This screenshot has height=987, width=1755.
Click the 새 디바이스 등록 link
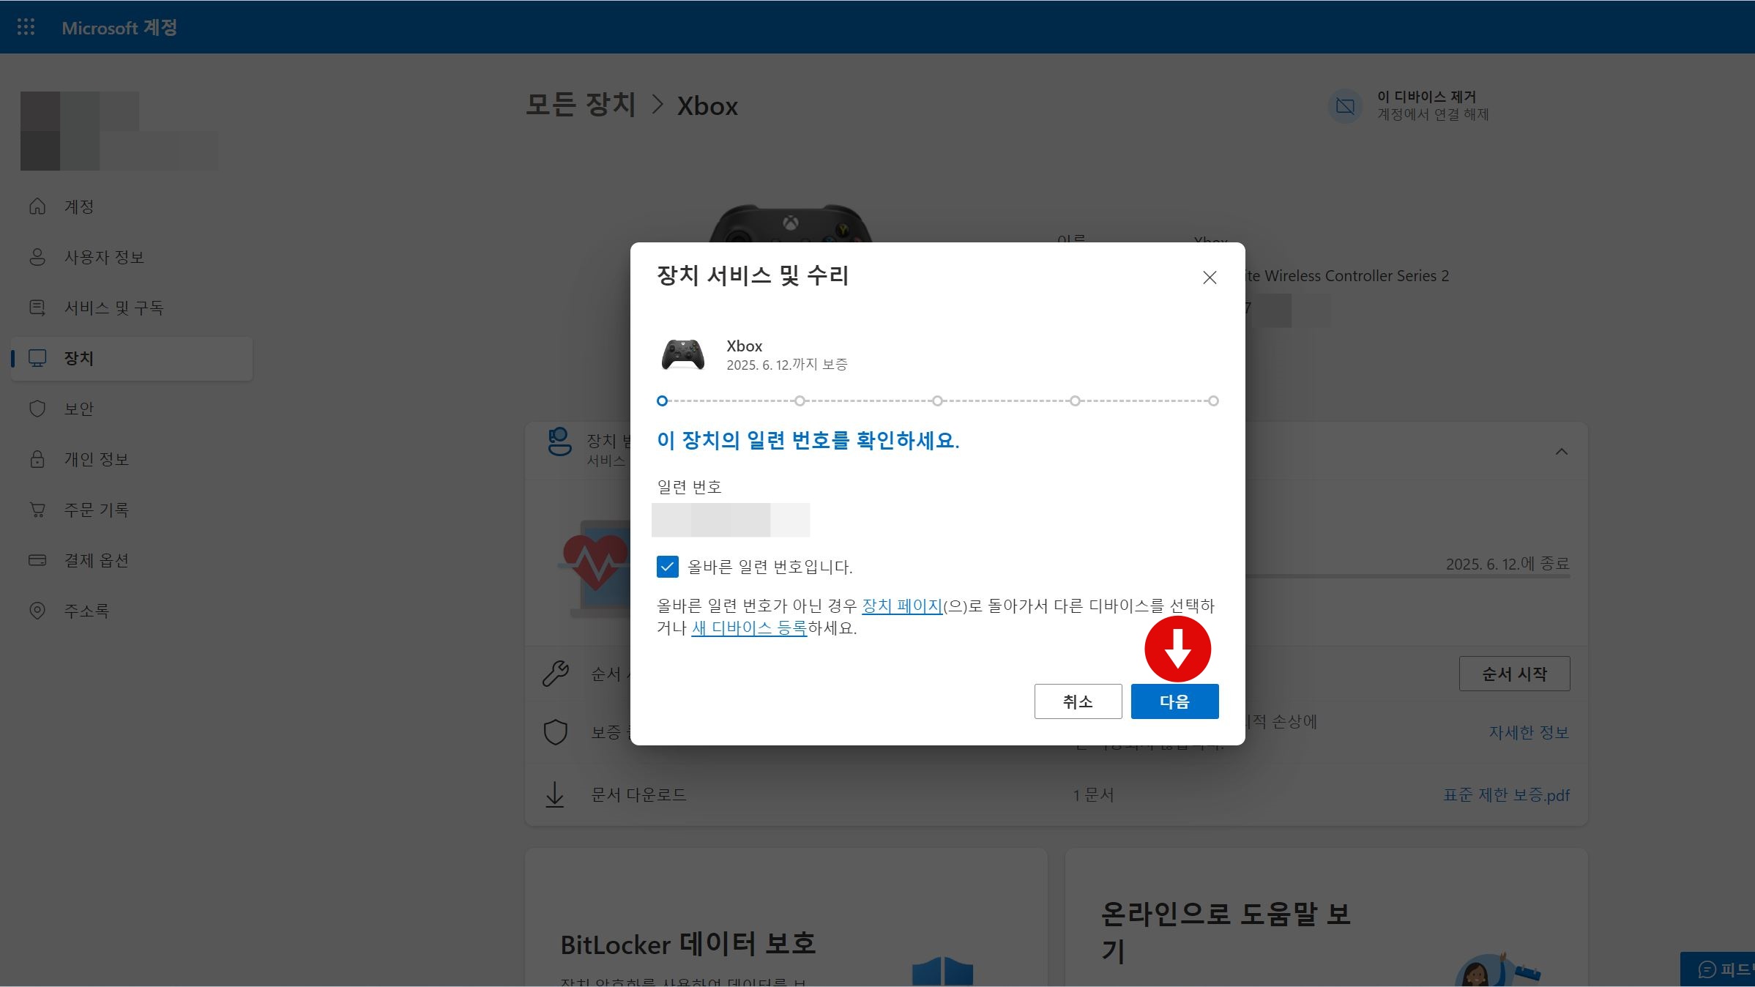(x=749, y=628)
